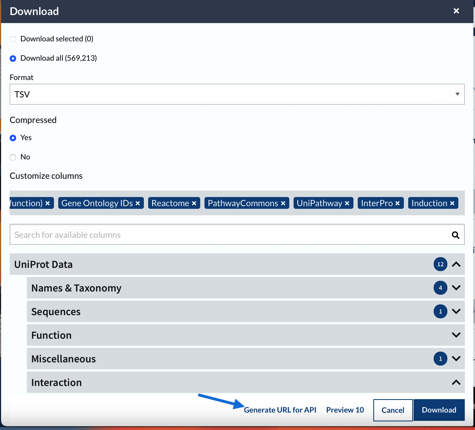
Task: Click the Cancel button
Action: pyautogui.click(x=393, y=410)
